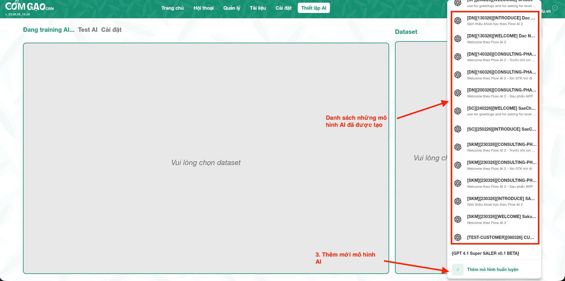Click OpenAI icon of SKM 'Sau phần APP' model
The width and height of the screenshot is (565, 281).
pyautogui.click(x=458, y=183)
